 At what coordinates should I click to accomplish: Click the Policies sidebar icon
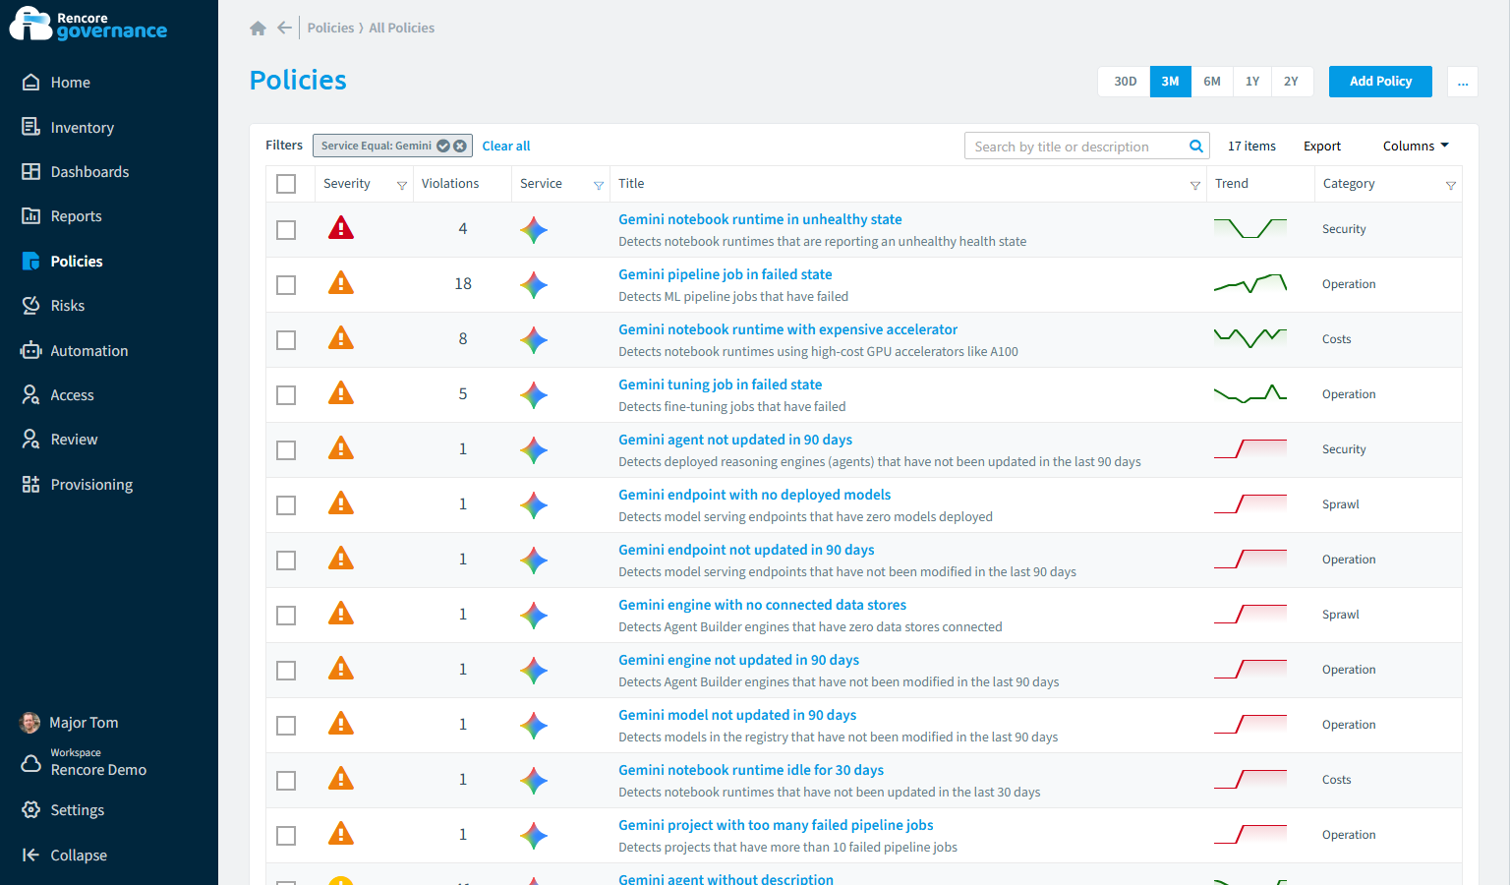pyautogui.click(x=30, y=262)
